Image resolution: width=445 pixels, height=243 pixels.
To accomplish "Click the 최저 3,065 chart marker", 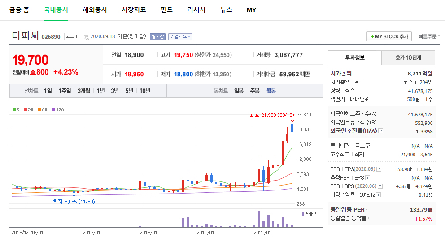I will click(74, 202).
